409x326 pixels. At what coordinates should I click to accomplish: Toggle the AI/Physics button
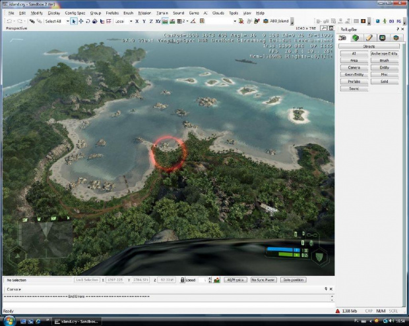click(235, 280)
